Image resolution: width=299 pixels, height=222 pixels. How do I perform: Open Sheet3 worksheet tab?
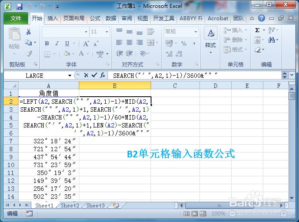pos(96,206)
